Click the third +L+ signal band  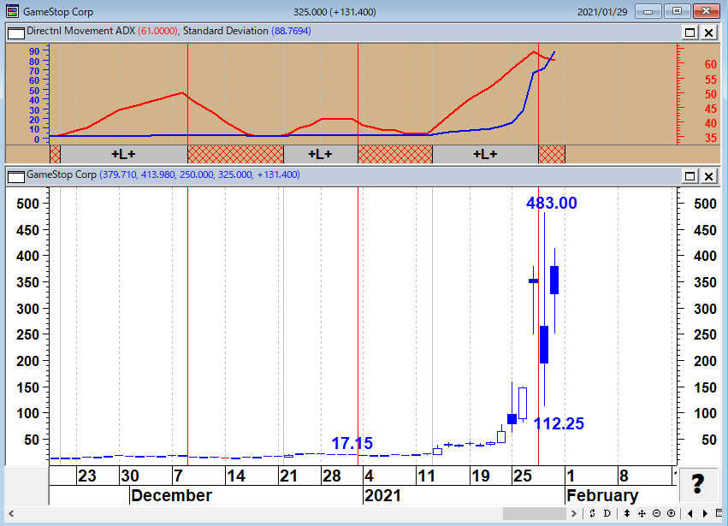tap(485, 154)
